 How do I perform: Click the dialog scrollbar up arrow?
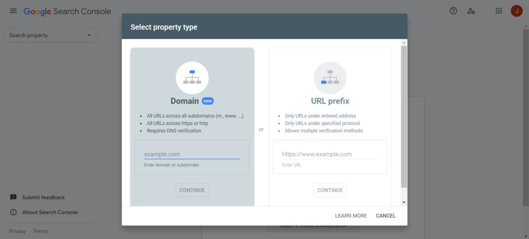coord(404,42)
